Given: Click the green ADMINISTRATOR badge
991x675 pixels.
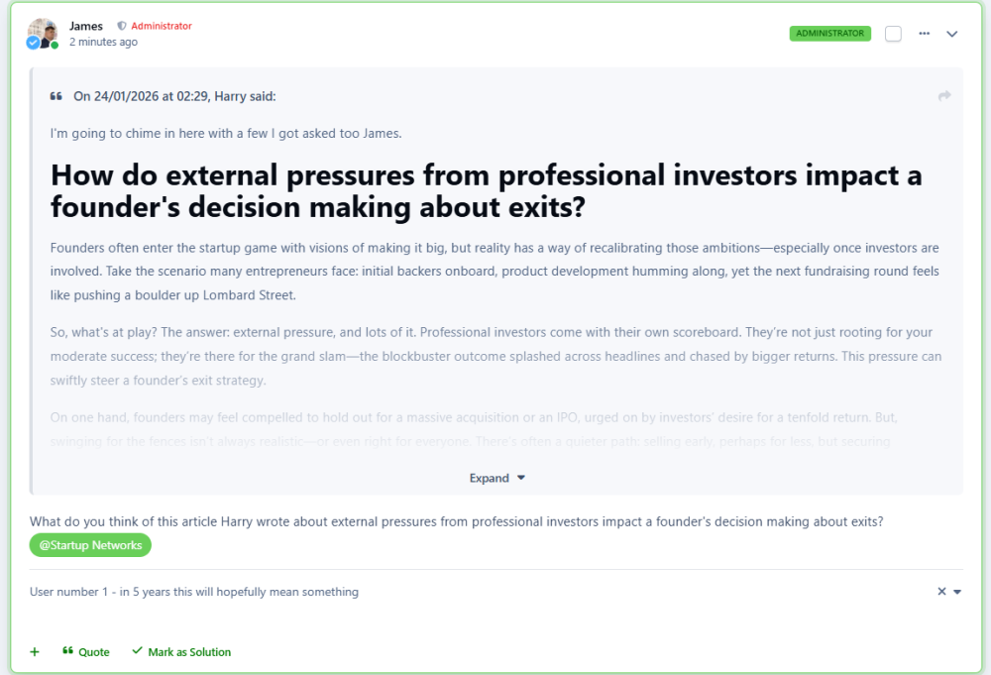Looking at the screenshot, I should 829,33.
